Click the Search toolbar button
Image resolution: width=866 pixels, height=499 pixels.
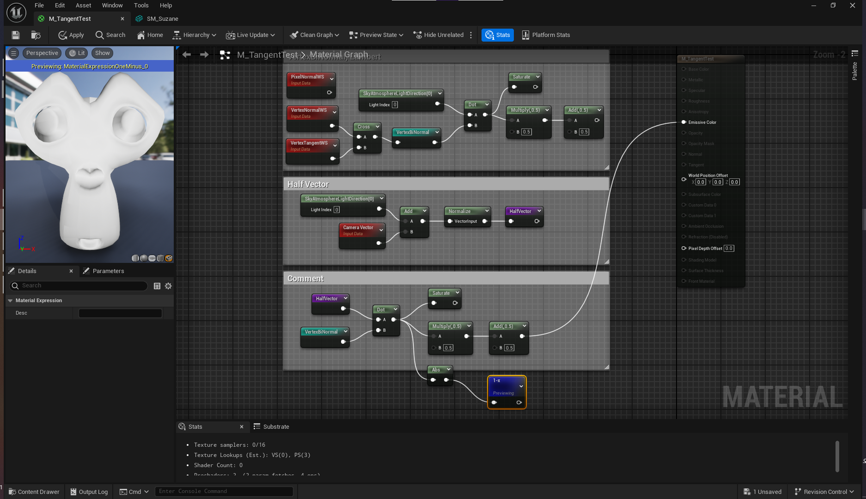pyautogui.click(x=110, y=35)
